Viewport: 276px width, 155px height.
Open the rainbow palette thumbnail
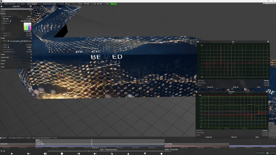pos(27,27)
